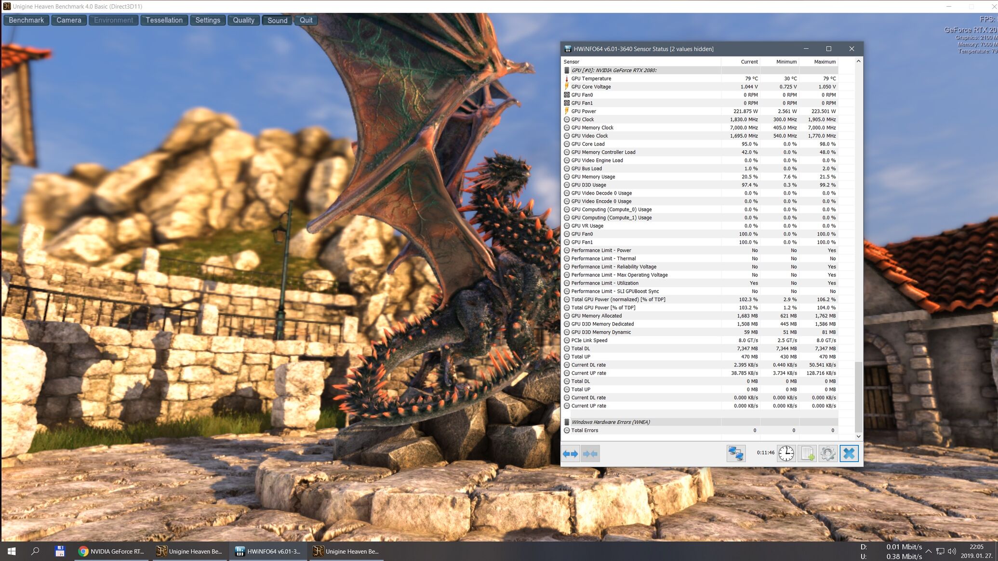
Task: Open the network tray icon
Action: coord(940,551)
